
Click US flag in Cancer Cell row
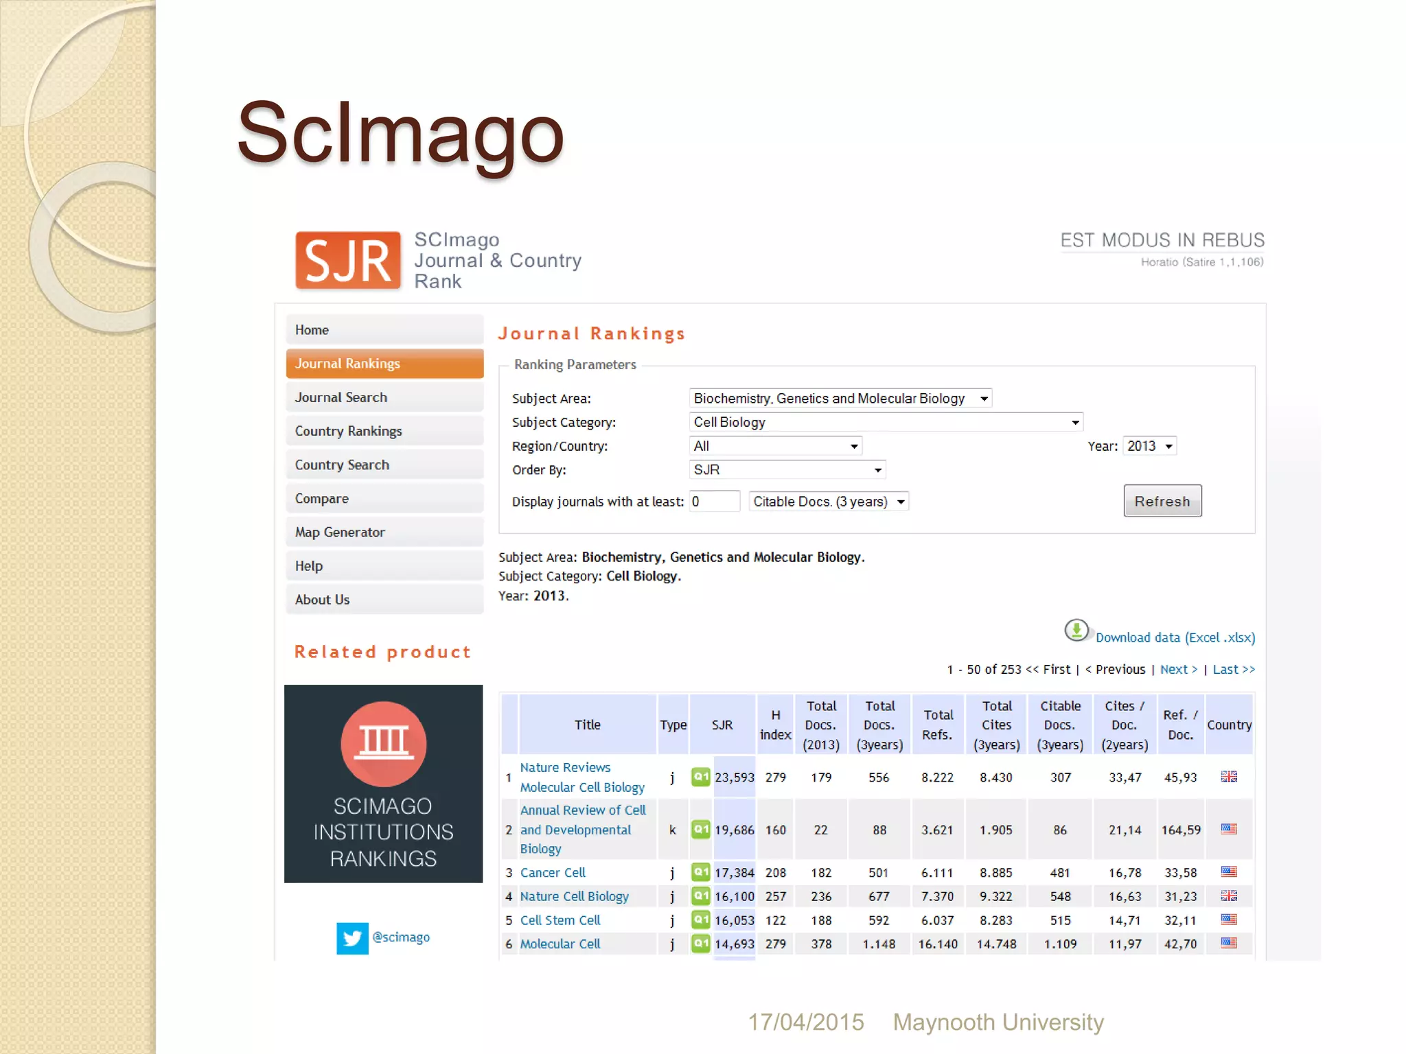point(1229,871)
